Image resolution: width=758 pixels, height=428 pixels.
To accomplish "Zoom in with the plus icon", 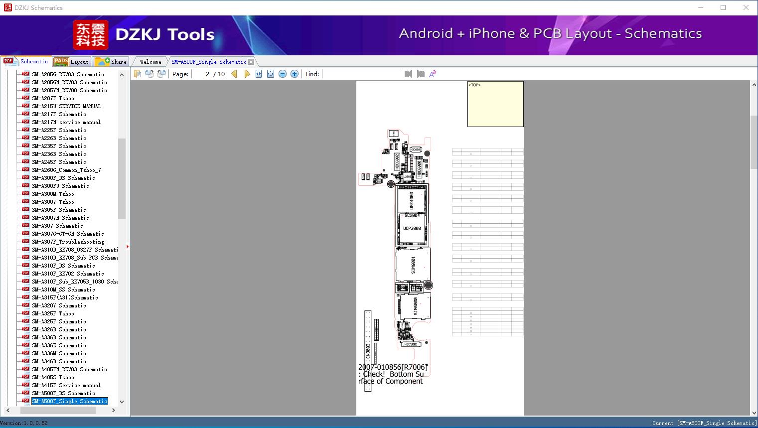I will click(x=295, y=74).
